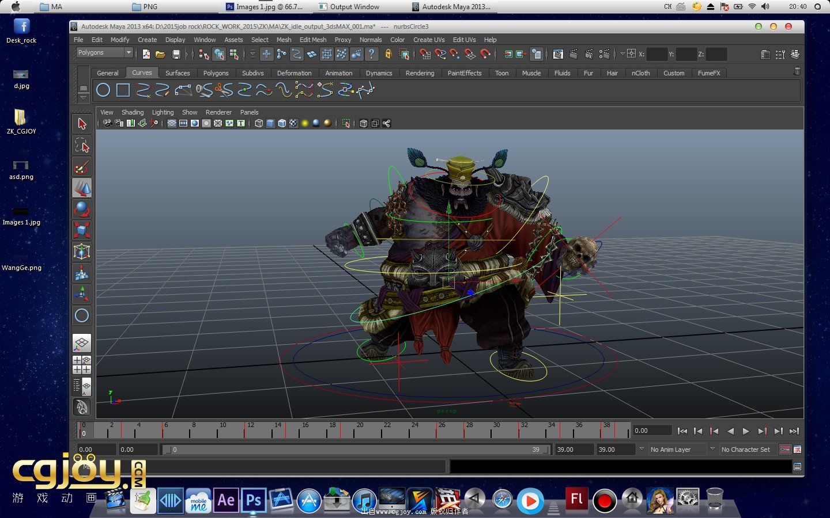830x518 pixels.
Task: Open the Character Set dropdown arrow
Action: pyautogui.click(x=712, y=449)
